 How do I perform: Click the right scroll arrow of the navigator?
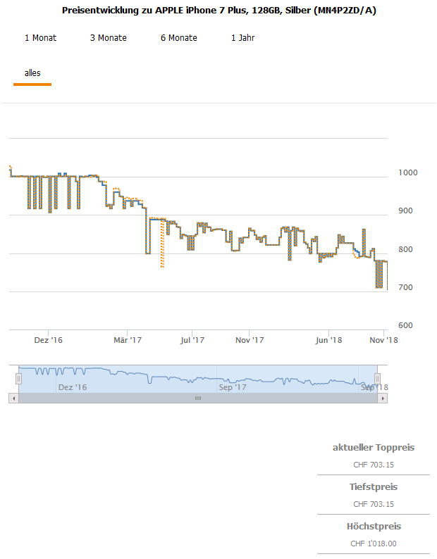(x=383, y=398)
